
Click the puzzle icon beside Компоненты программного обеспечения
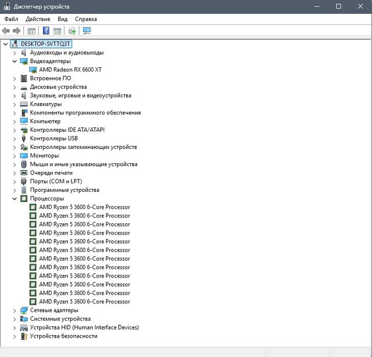(x=24, y=113)
